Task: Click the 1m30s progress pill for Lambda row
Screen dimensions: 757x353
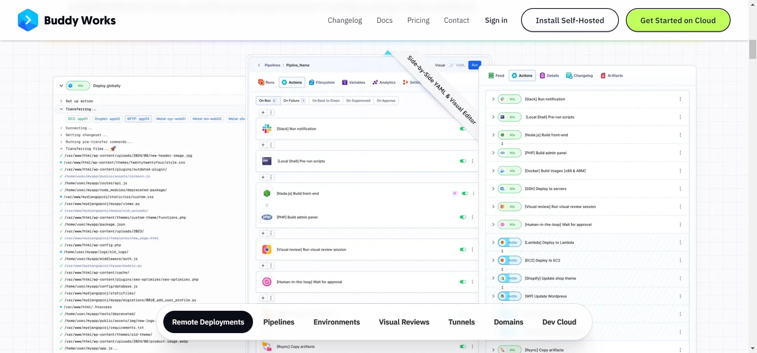Action: [510, 243]
